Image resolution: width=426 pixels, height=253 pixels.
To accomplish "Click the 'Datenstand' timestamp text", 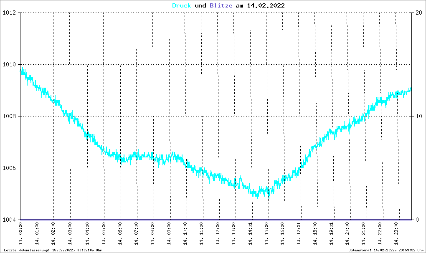I will [386, 250].
